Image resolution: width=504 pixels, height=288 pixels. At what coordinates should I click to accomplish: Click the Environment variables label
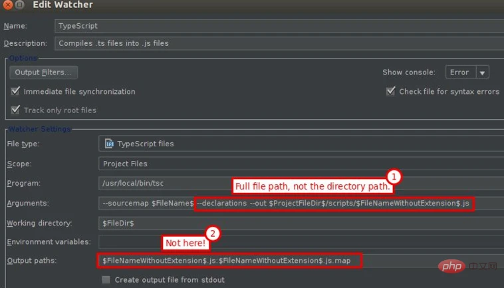tap(49, 241)
